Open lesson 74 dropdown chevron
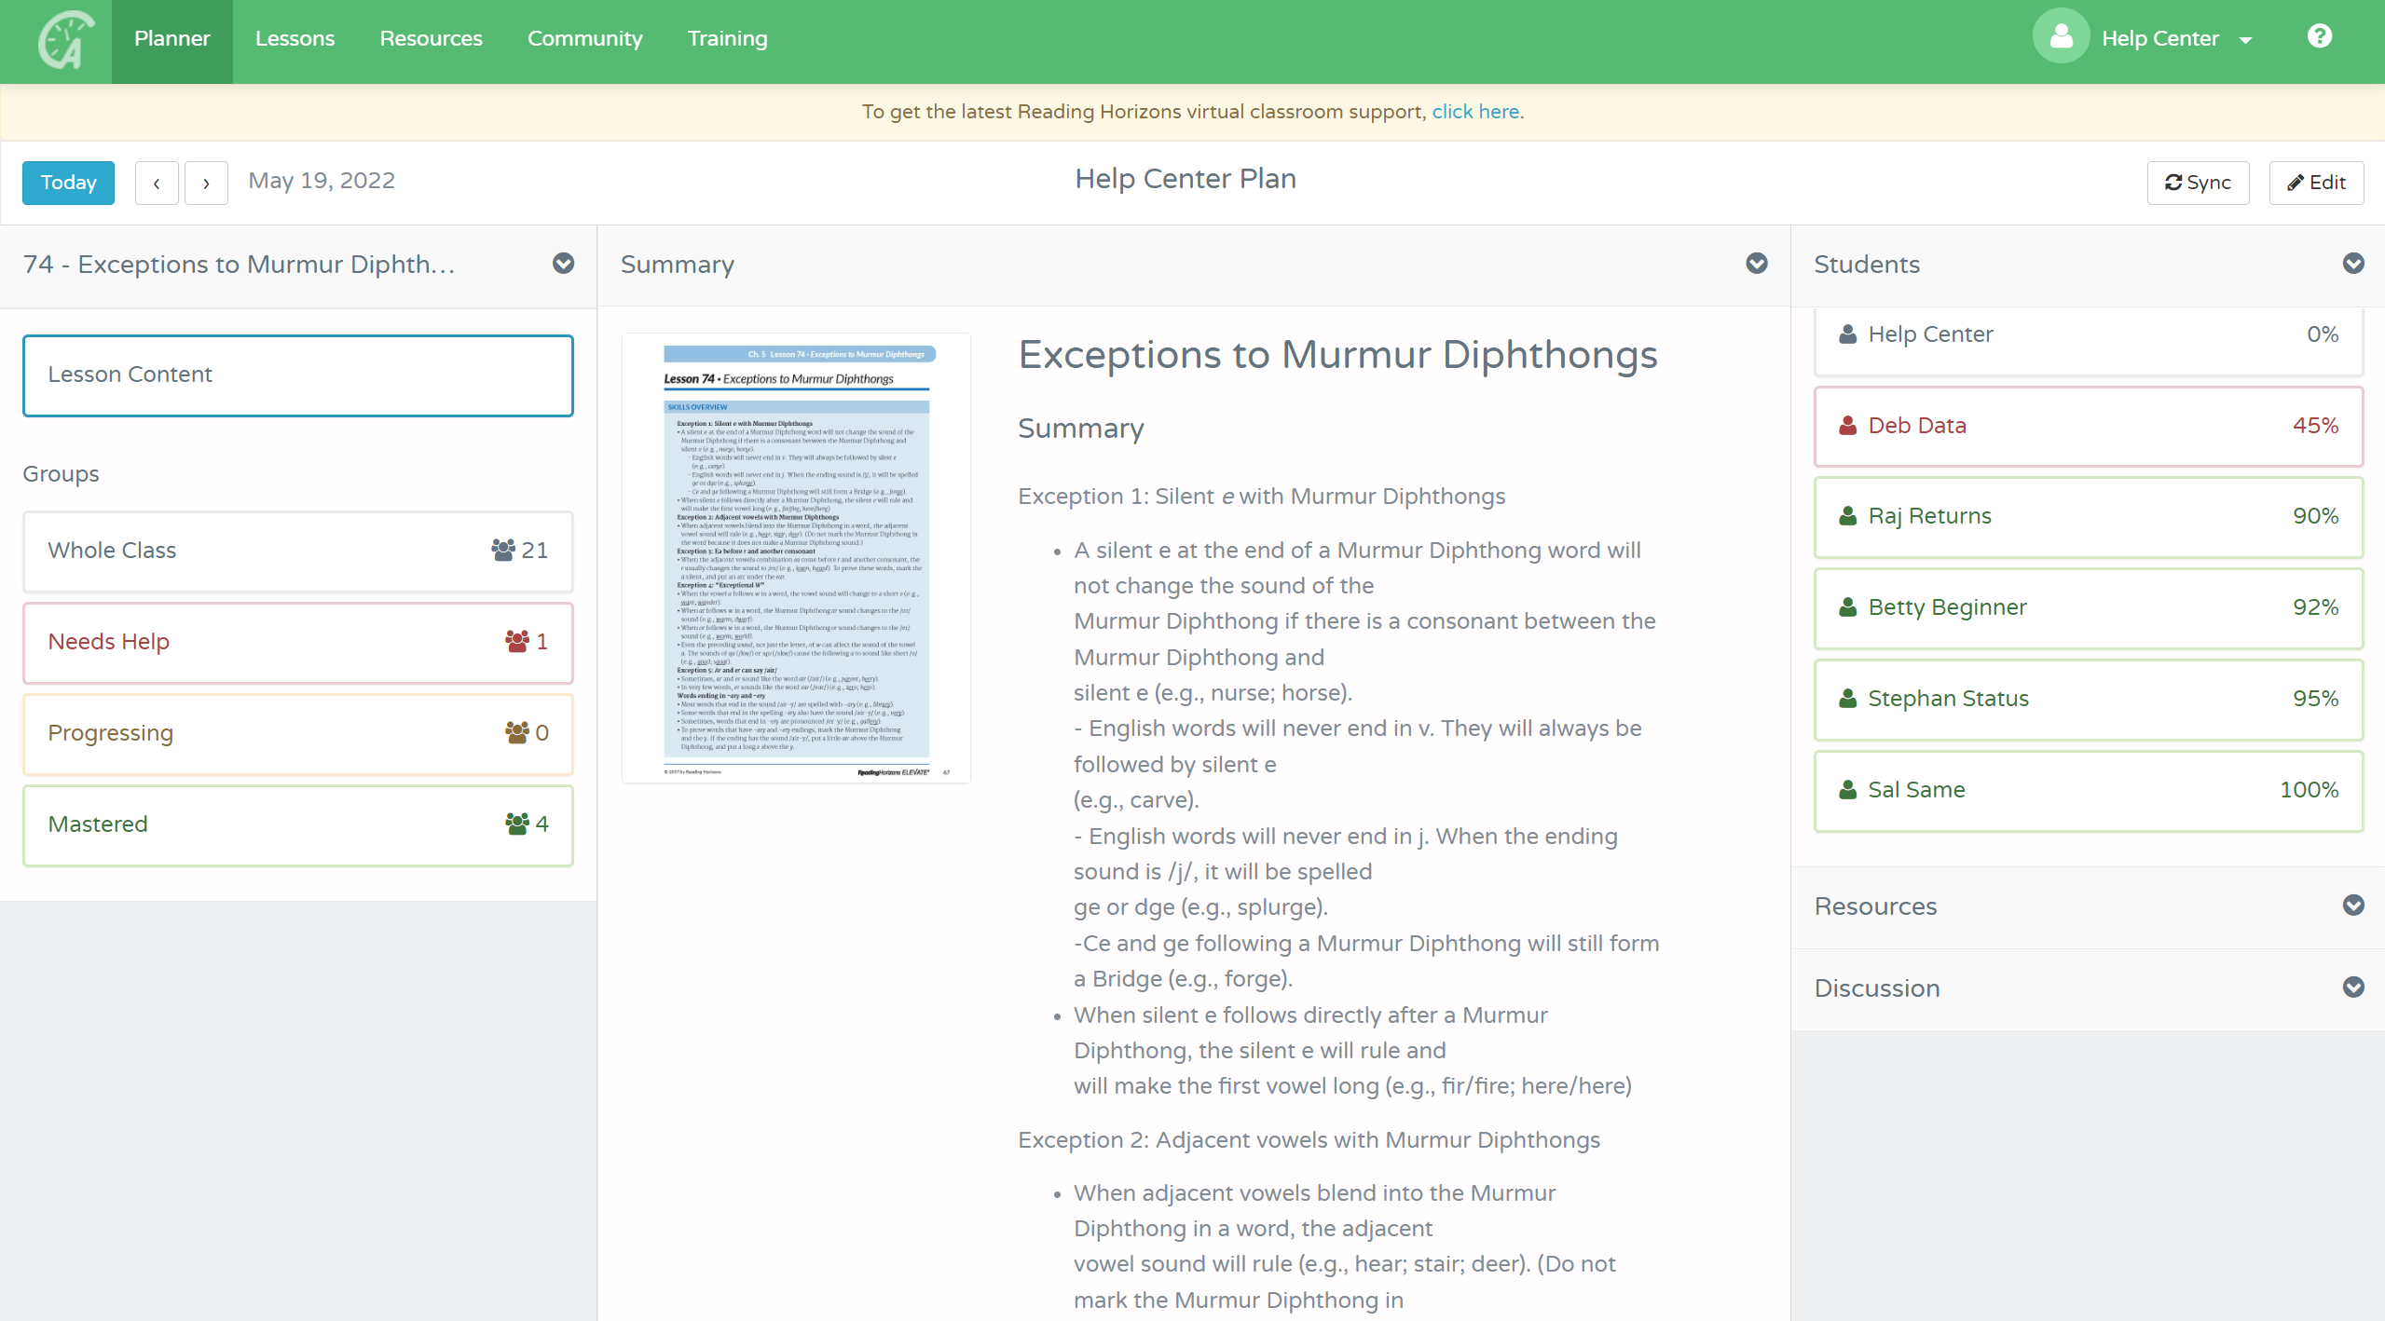 click(x=563, y=264)
